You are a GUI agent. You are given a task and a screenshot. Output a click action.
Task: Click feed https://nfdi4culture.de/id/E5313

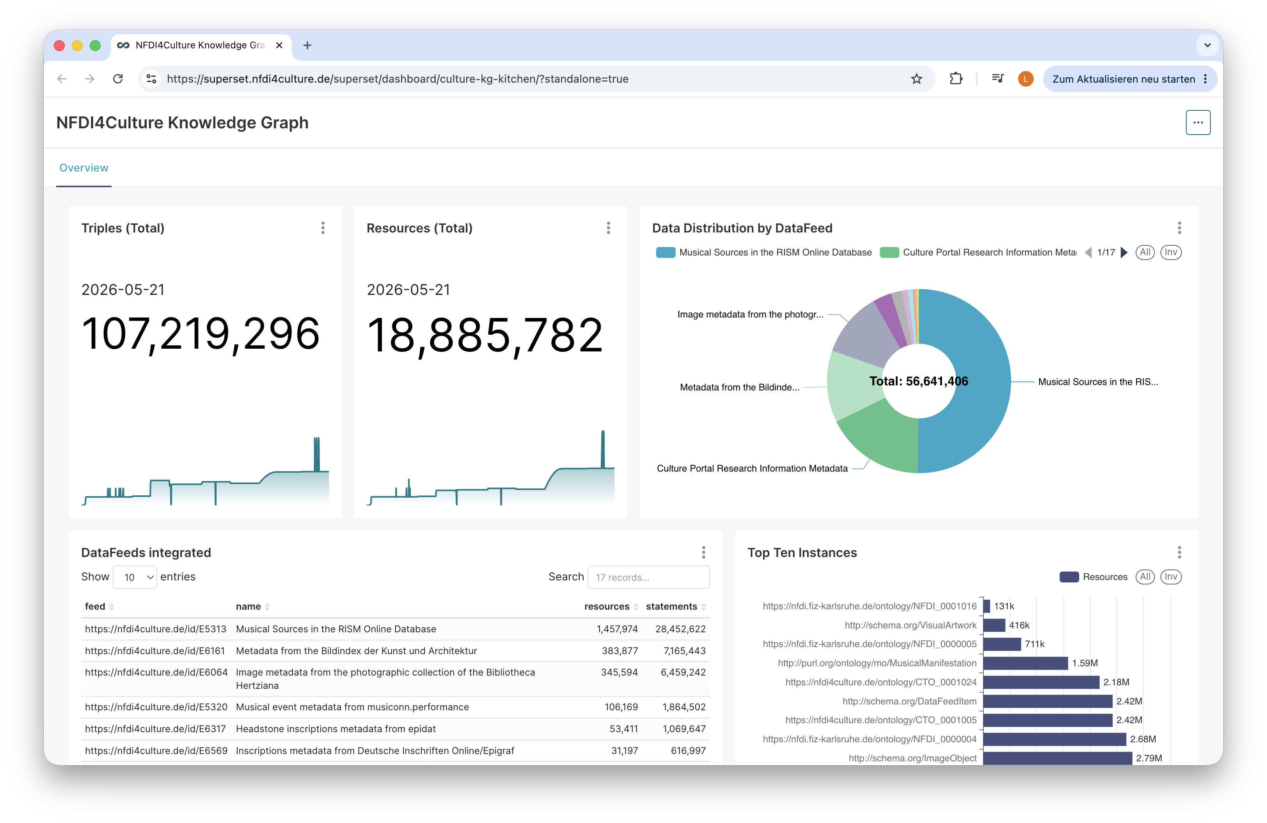pos(155,629)
